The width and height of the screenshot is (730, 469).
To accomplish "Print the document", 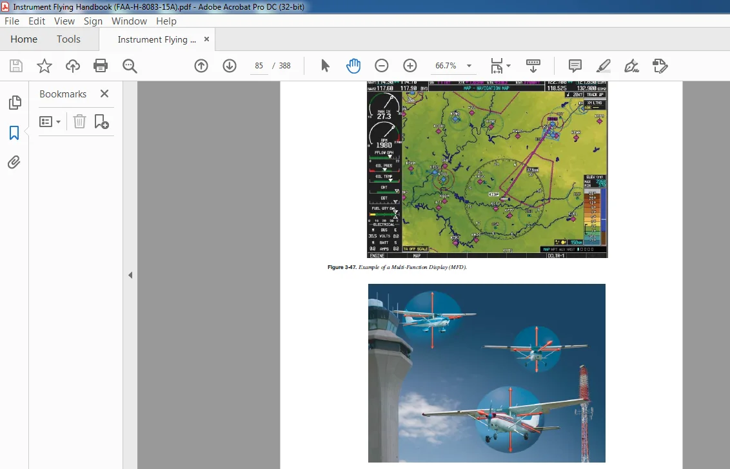I will (101, 66).
